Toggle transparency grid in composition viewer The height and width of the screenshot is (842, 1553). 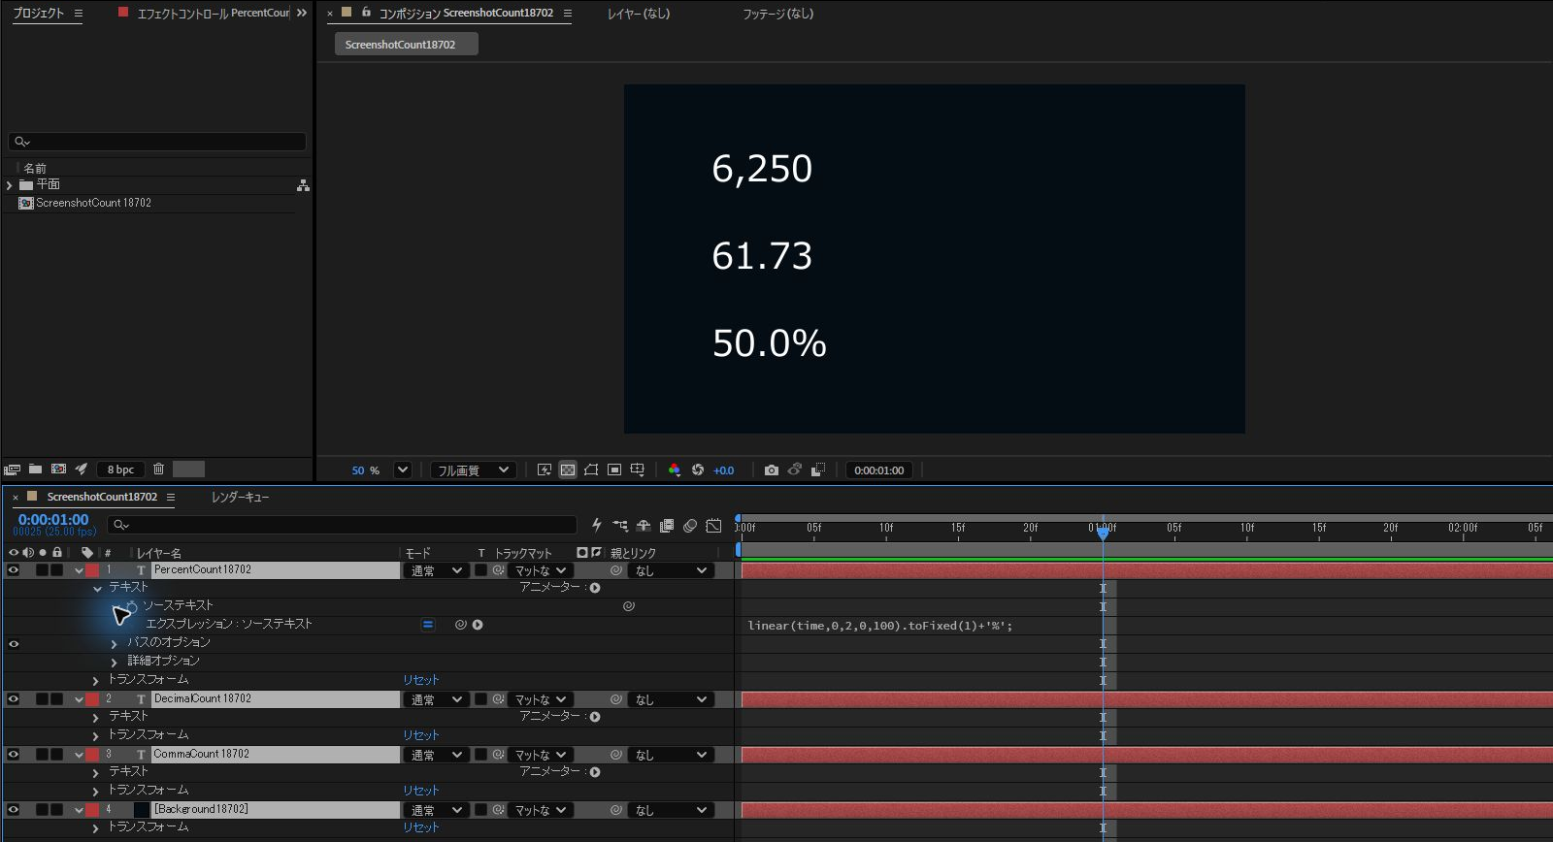click(568, 470)
